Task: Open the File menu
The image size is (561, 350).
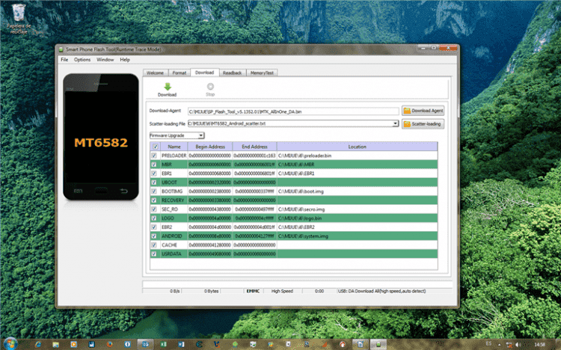Action: coord(64,60)
